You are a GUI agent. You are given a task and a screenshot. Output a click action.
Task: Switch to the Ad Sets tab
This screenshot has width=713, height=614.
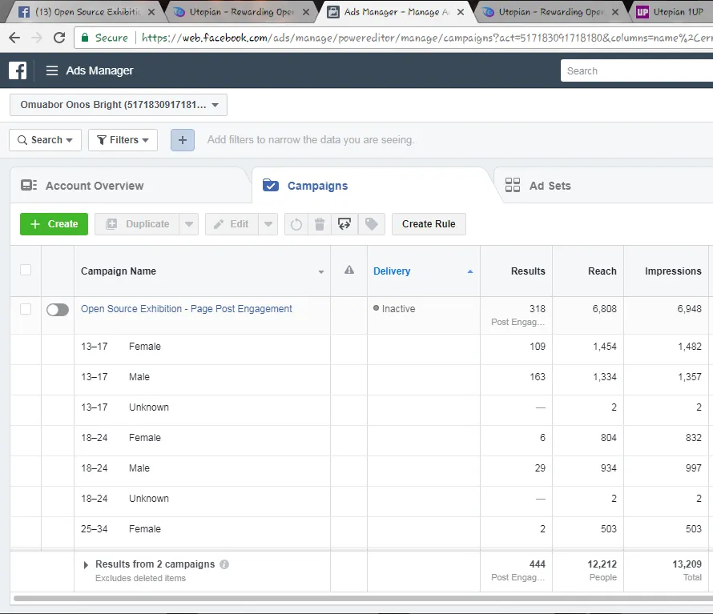(x=605, y=186)
